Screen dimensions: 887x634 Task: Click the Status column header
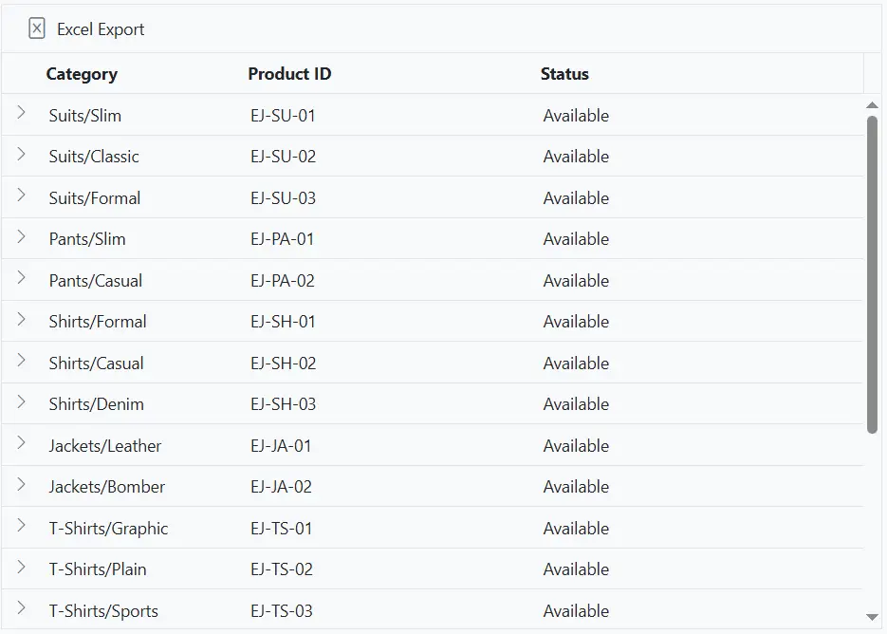[x=564, y=74]
